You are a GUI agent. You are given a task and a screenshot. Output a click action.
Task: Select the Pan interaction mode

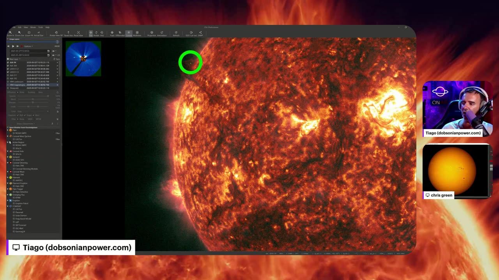click(91, 33)
